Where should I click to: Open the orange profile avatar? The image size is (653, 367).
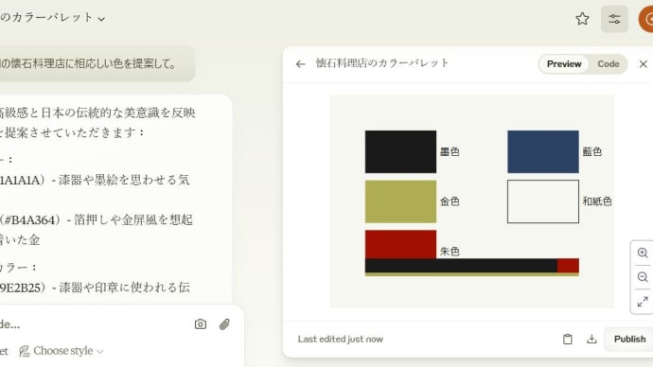pos(646,19)
